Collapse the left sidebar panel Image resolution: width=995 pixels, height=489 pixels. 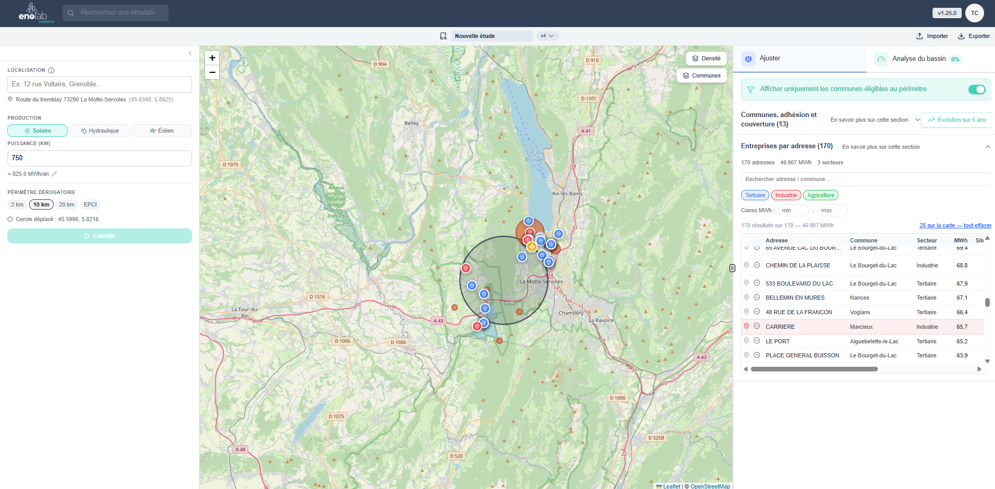pos(190,53)
